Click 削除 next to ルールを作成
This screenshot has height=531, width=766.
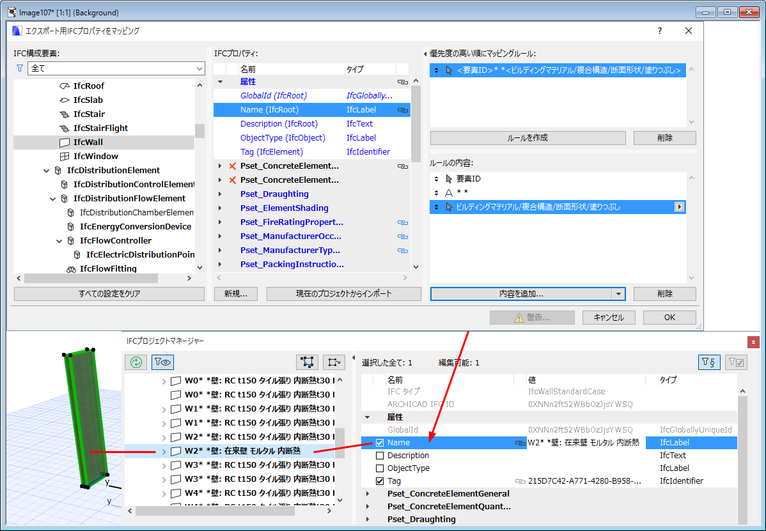664,138
